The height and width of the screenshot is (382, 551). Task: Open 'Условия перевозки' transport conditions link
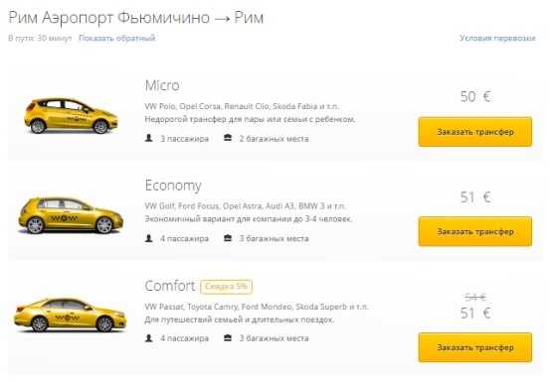497,38
